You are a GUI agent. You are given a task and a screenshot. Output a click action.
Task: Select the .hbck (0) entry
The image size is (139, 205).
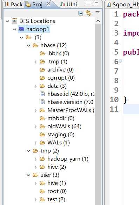tap(58, 54)
